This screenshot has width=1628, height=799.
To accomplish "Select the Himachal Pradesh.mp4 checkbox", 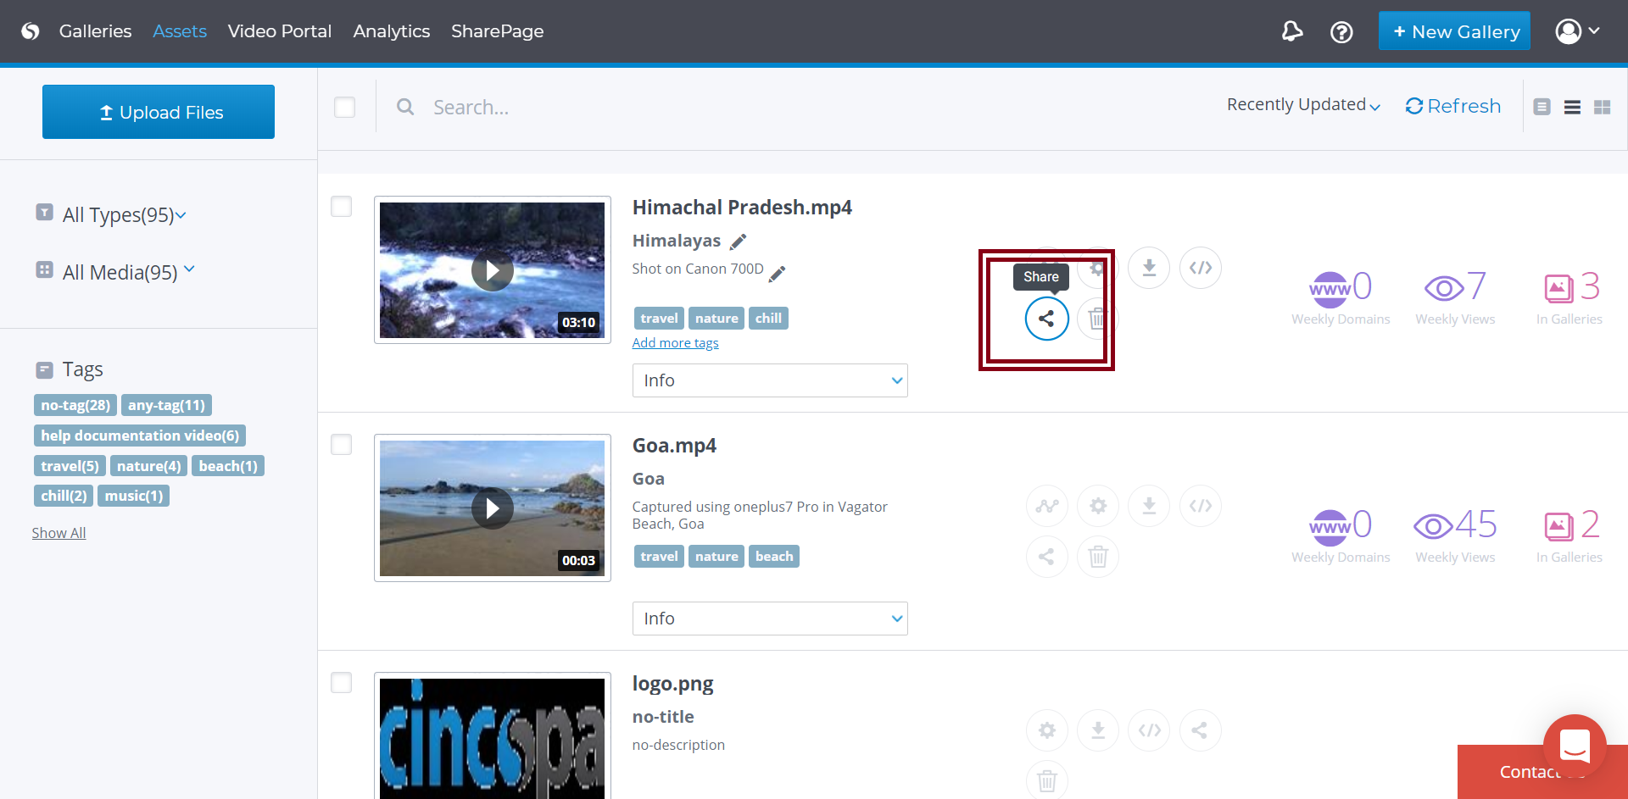I will tap(342, 207).
